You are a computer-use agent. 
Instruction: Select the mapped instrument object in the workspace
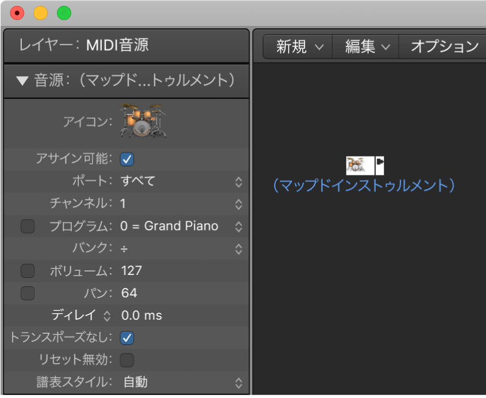(x=361, y=165)
